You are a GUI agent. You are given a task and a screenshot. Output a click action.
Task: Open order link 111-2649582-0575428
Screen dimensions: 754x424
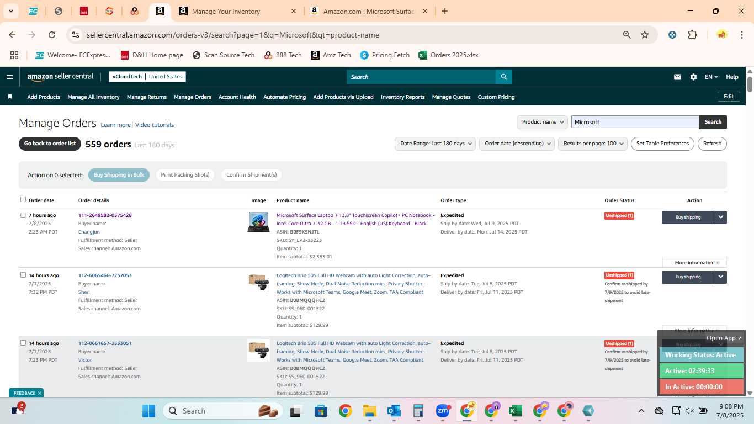[x=105, y=215]
